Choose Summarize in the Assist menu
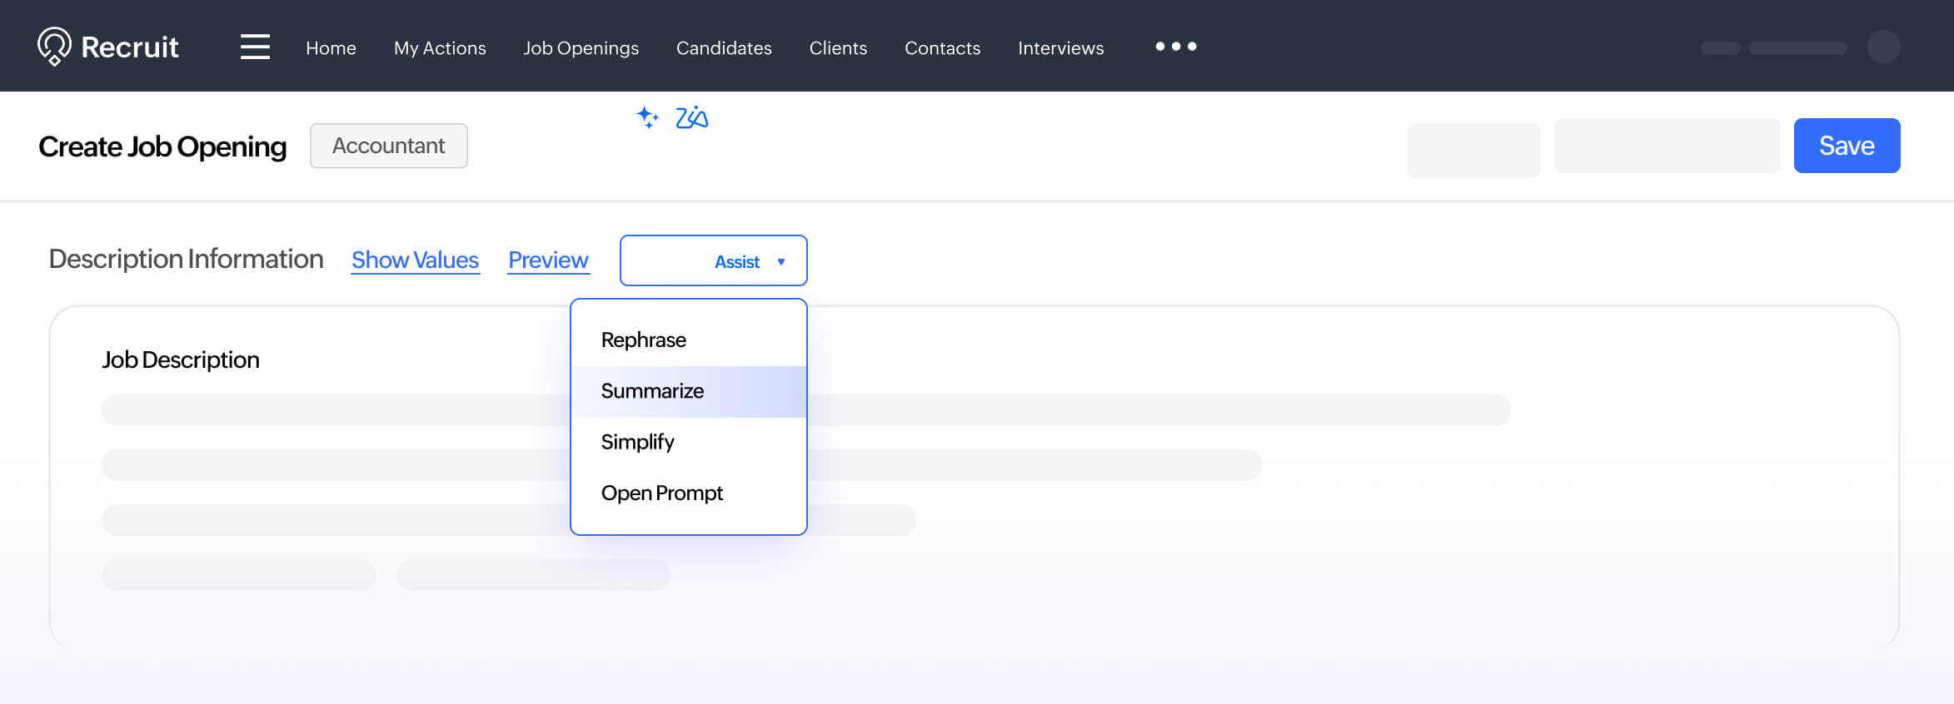Image resolution: width=1954 pixels, height=704 pixels. pyautogui.click(x=652, y=391)
